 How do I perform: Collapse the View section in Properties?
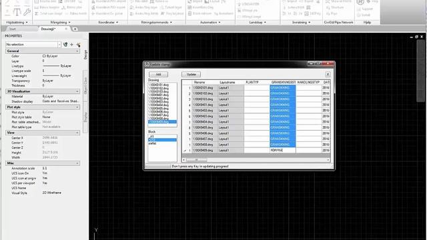(x=77, y=133)
